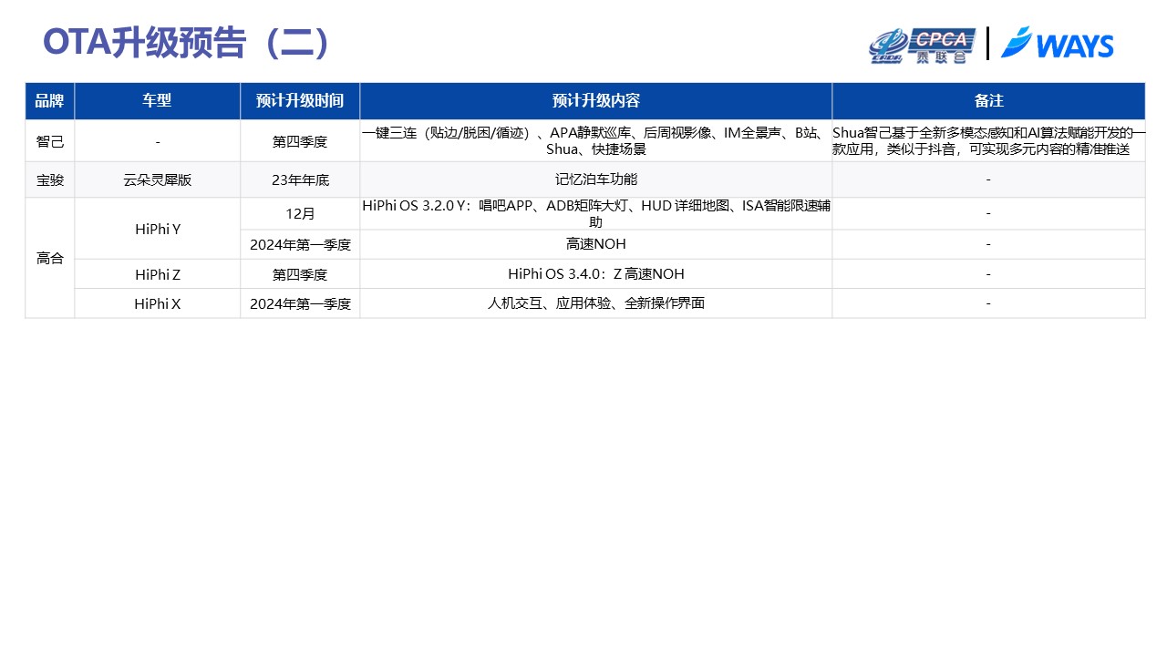Click the HiPhi X model cell

(157, 303)
